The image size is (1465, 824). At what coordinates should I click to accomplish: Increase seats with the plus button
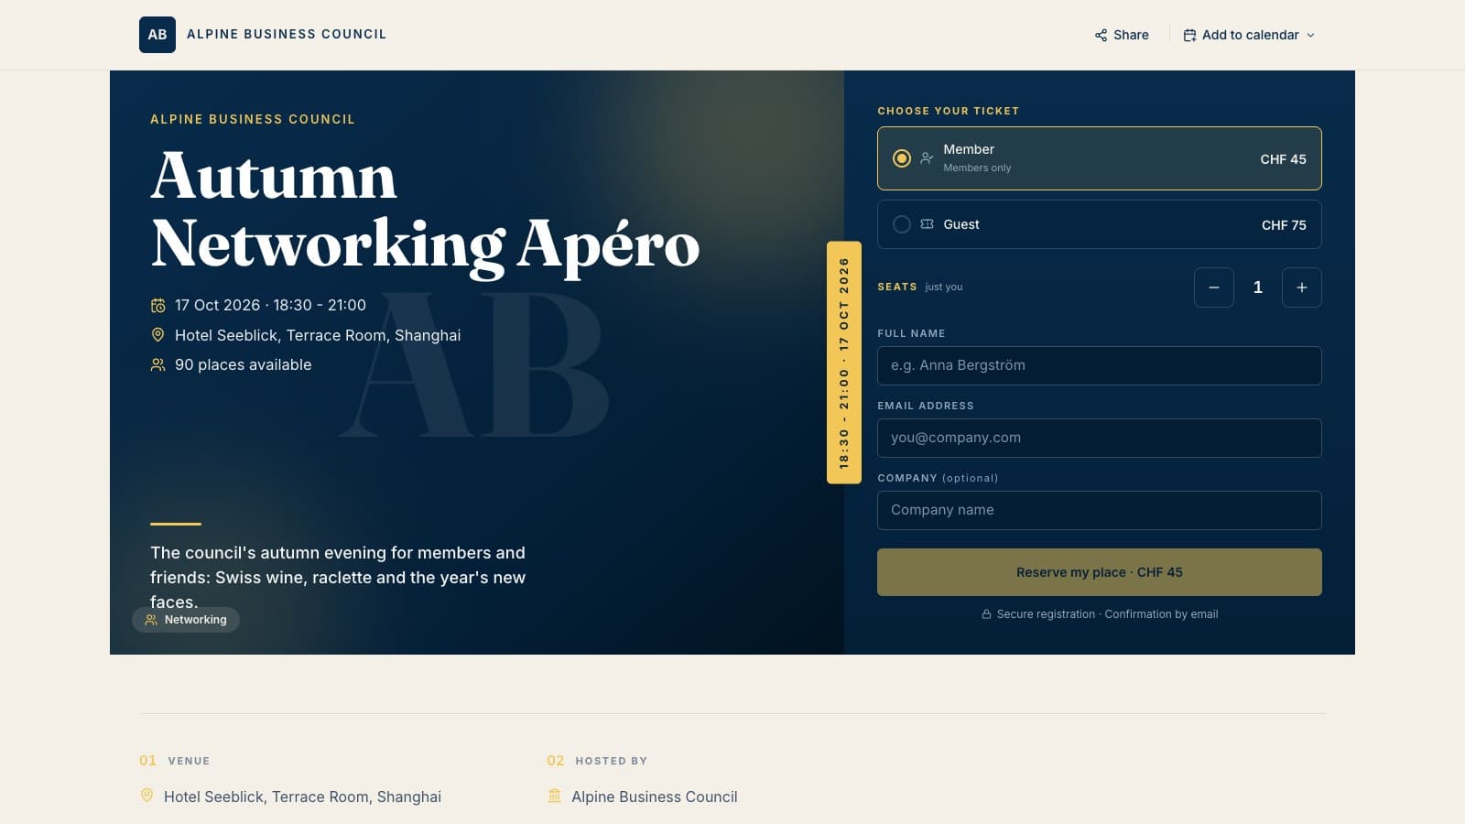[1302, 287]
